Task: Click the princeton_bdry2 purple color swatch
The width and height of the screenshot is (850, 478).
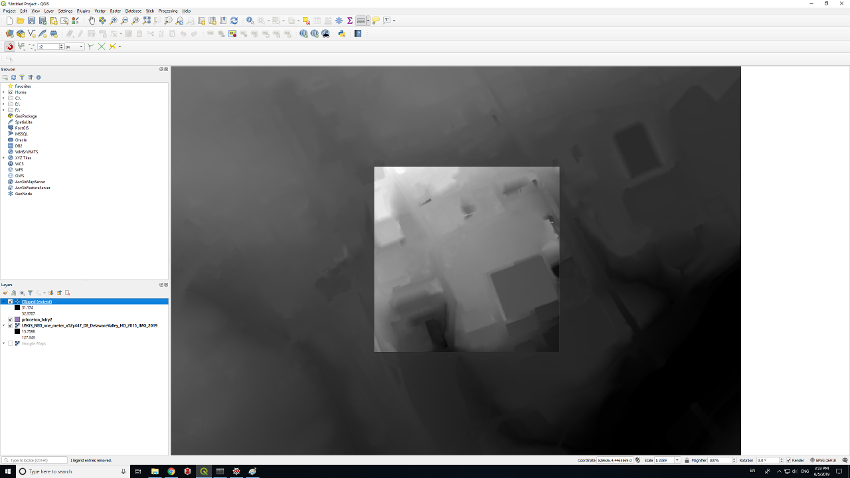Action: coord(17,319)
